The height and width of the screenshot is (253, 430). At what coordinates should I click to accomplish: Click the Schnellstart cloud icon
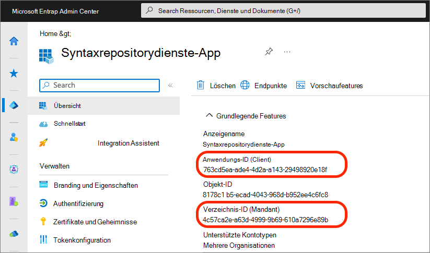[x=43, y=124]
